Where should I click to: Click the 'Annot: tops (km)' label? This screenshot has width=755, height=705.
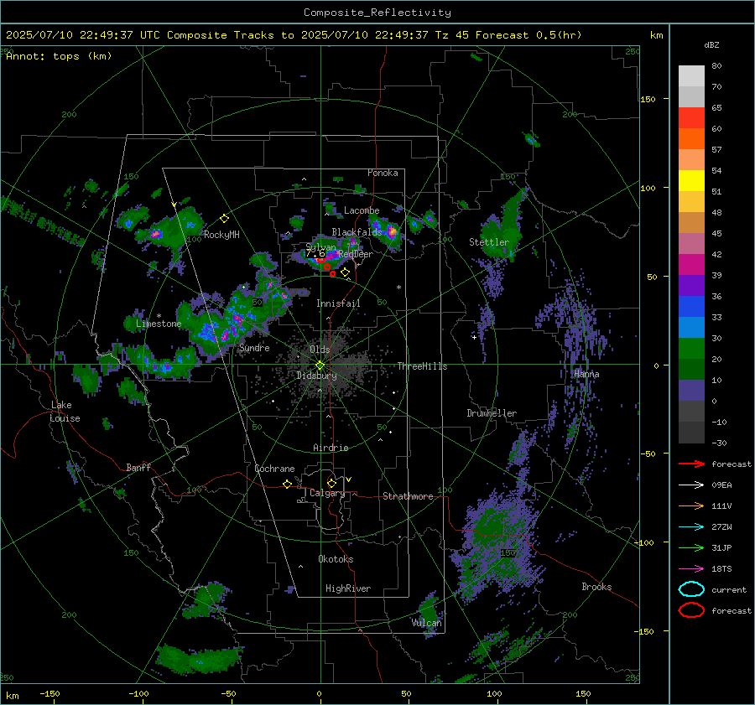[x=59, y=56]
